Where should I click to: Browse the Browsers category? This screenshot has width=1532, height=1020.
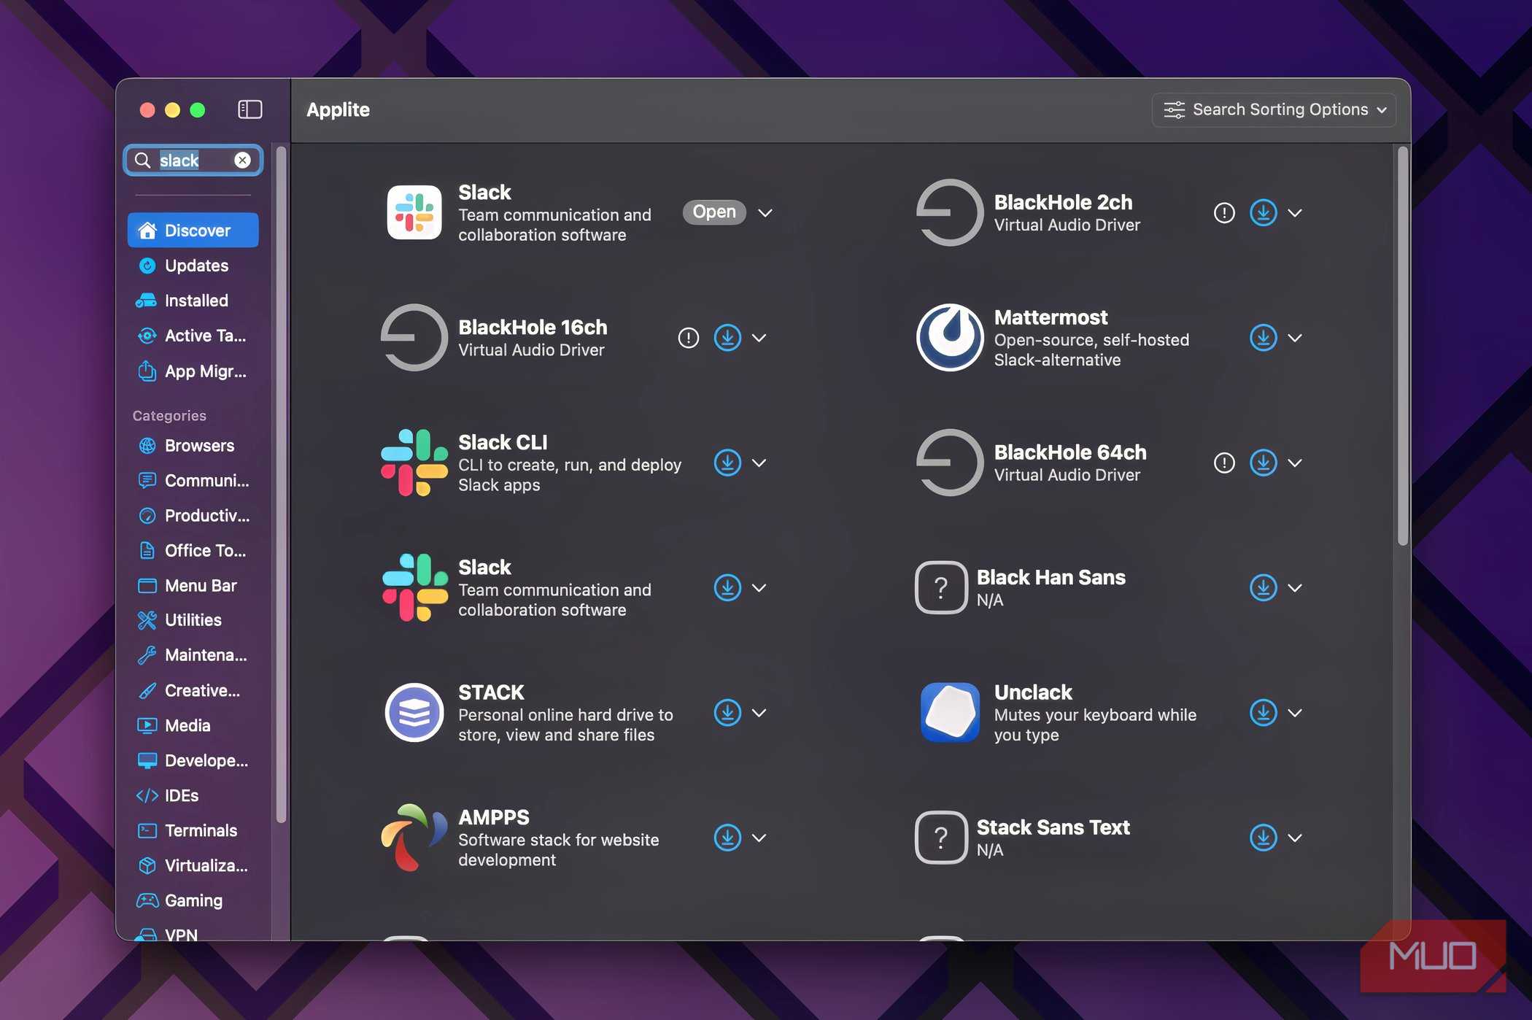[193, 446]
